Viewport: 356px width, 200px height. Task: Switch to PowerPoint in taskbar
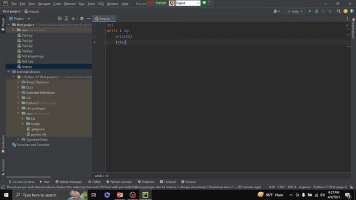[120, 195]
